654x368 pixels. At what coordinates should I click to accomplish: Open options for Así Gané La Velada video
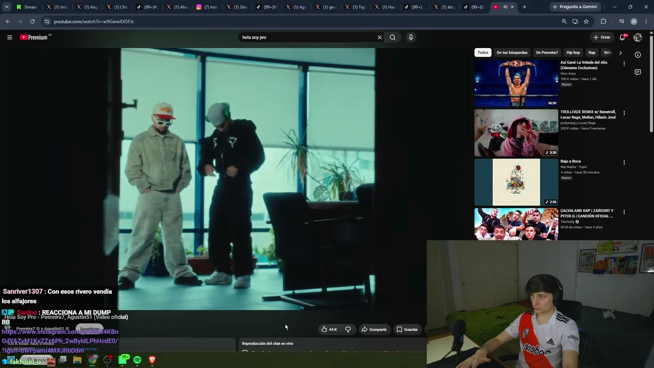pyautogui.click(x=624, y=64)
